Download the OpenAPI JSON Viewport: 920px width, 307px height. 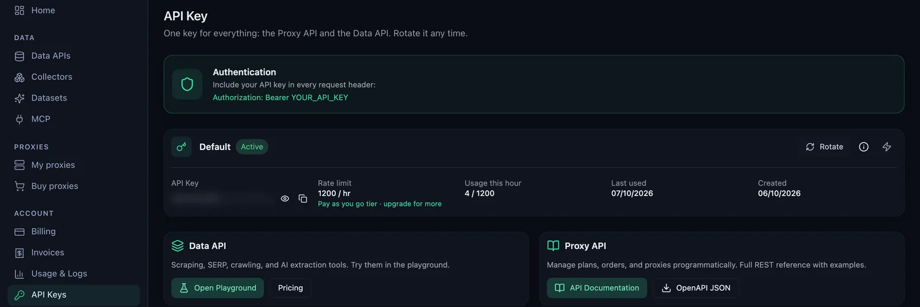click(x=696, y=288)
